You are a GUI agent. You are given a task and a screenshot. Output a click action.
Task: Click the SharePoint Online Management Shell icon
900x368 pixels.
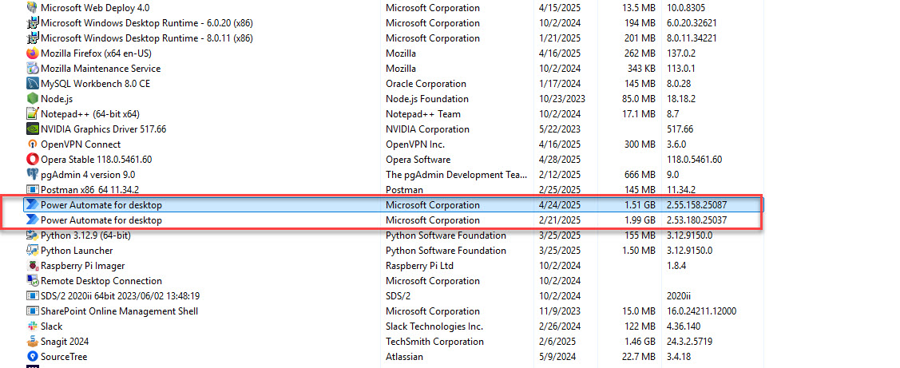click(32, 311)
